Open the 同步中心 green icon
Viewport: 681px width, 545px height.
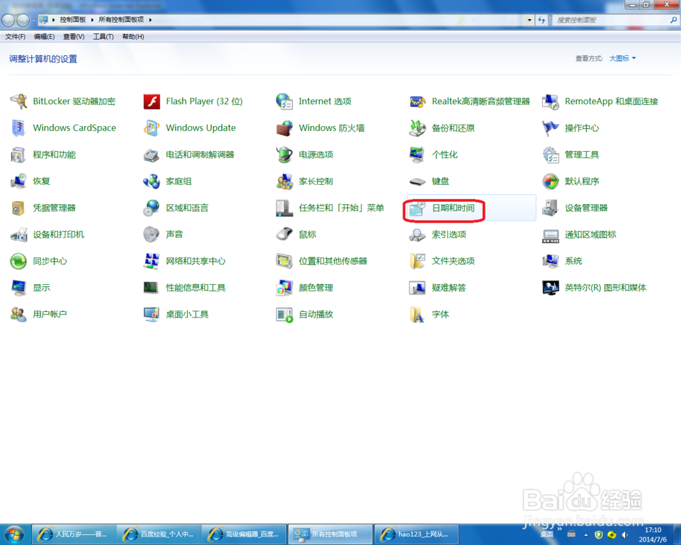coord(18,261)
